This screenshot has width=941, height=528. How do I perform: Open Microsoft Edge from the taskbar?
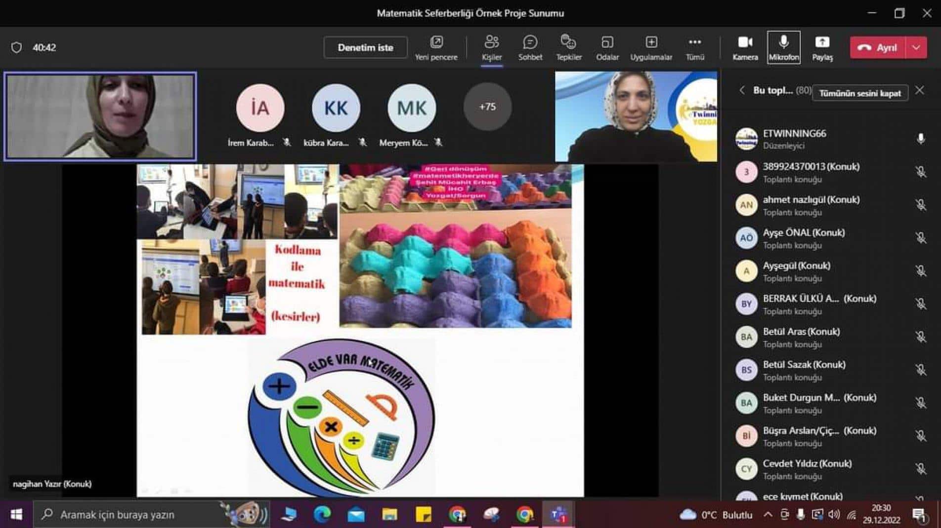[322, 515]
